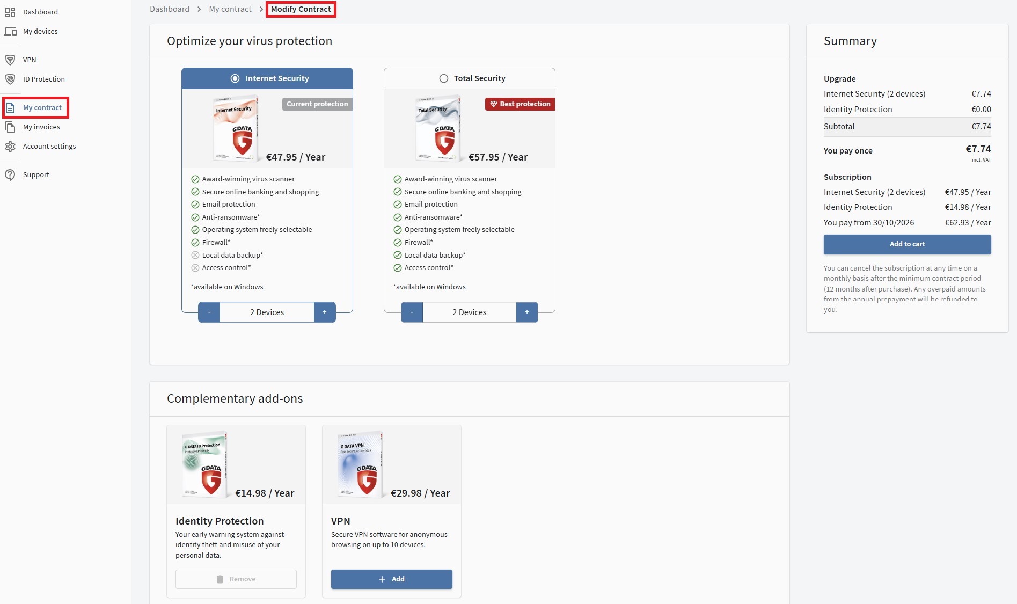Screen dimensions: 1017x604
Task: Click the ID Protection fingerprint shield icon
Action: (10, 79)
